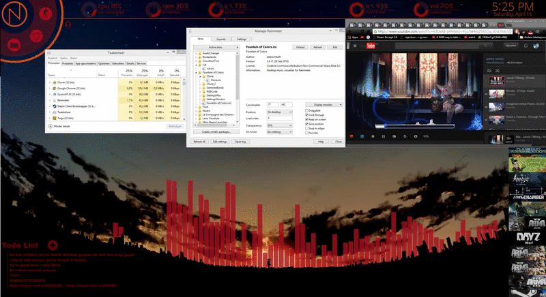Click the ram 30% ring meter
The height and width of the screenshot is (297, 546).
(x=153, y=10)
